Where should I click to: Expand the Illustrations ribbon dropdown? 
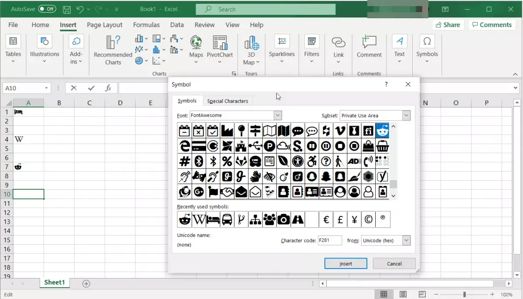(x=44, y=49)
